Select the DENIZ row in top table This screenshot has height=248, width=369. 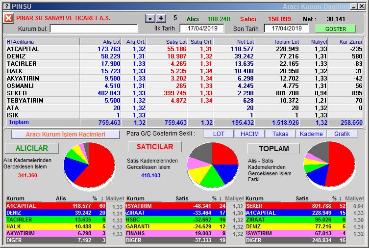pyautogui.click(x=184, y=56)
